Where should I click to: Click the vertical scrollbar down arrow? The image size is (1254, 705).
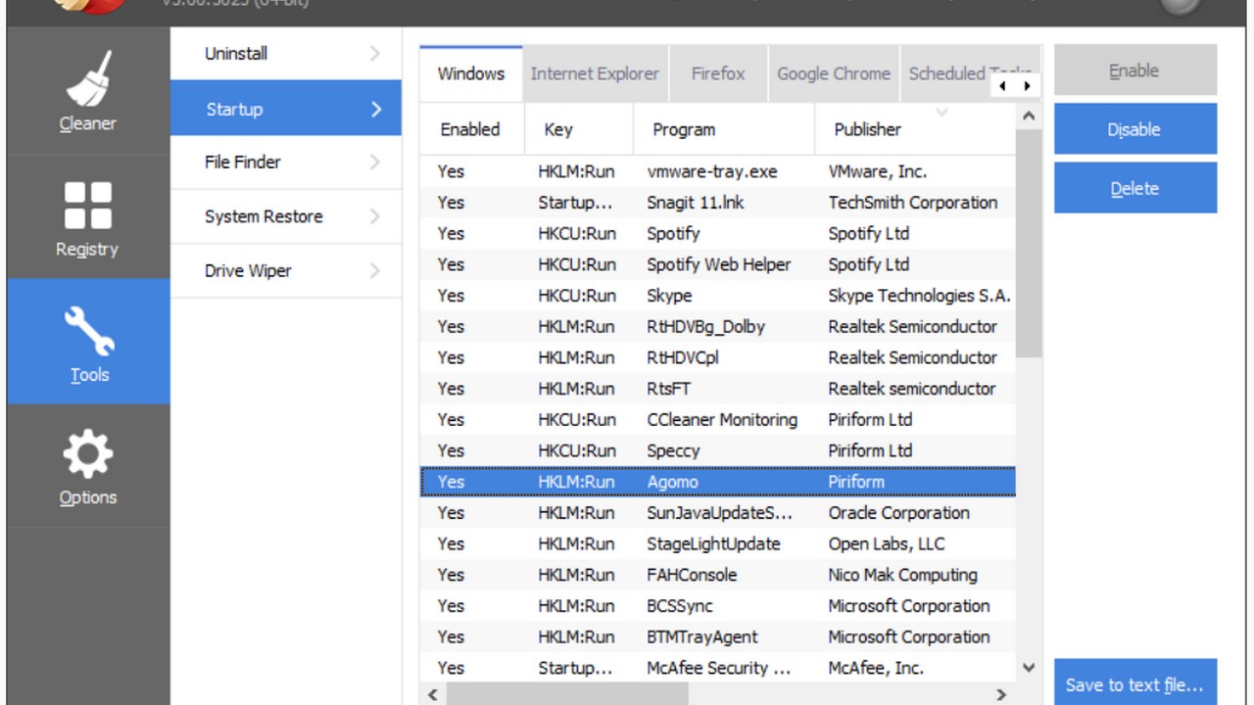[1029, 668]
